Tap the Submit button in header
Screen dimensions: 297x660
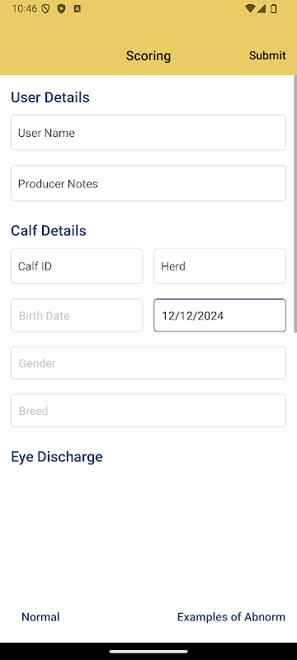pos(267,55)
